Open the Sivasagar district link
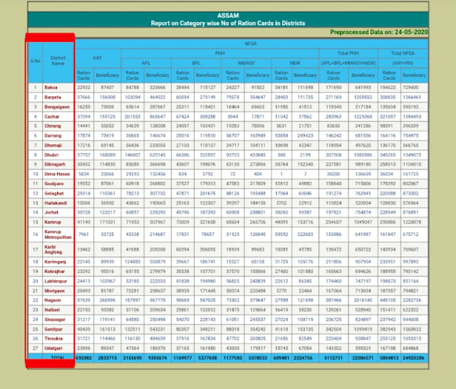The height and width of the screenshot is (389, 456). [x=55, y=319]
